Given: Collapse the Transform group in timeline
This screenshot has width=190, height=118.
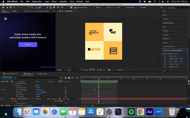Looking at the screenshot, I should point(13,85).
